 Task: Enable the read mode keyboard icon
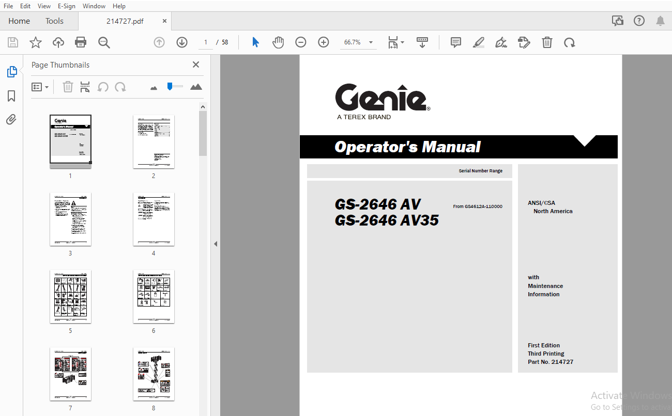422,42
